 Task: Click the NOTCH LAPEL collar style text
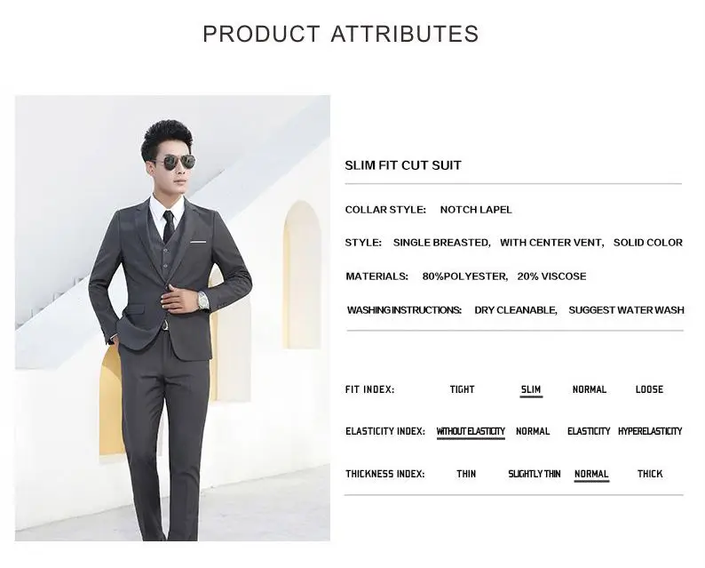click(x=476, y=210)
